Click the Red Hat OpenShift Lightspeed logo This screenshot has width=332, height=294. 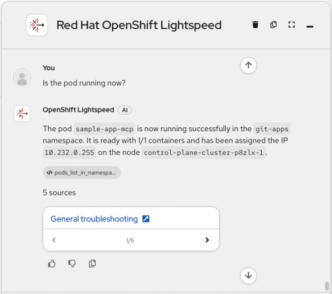tap(37, 25)
